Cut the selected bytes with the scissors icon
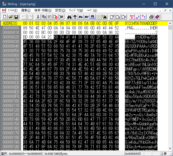This screenshot has width=173, height=156. pyautogui.click(x=38, y=17)
